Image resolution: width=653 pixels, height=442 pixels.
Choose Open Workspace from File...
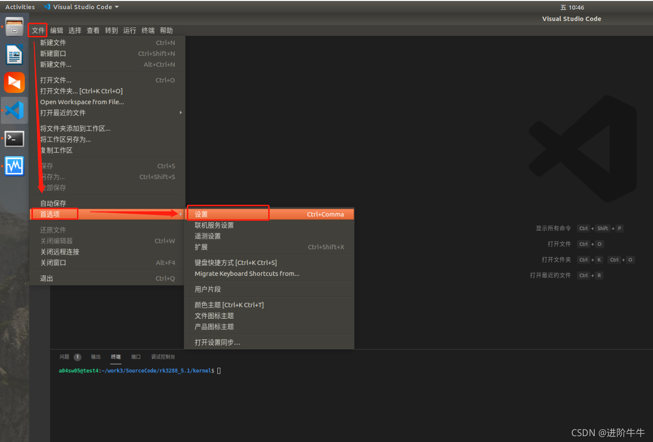(107, 102)
